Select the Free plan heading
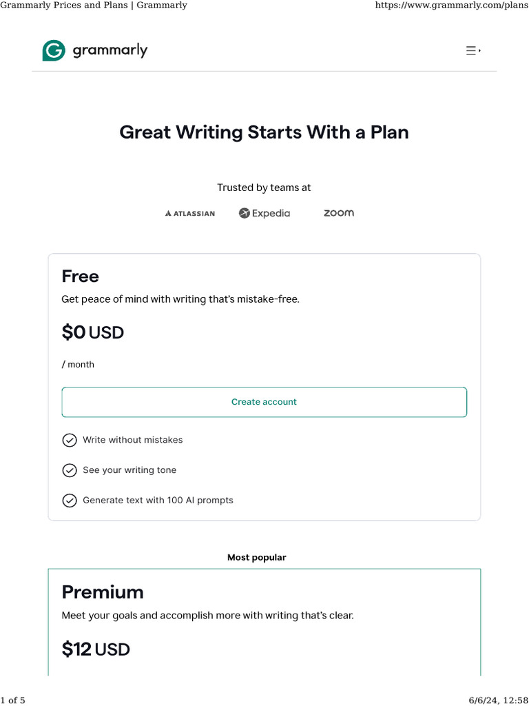 pos(81,276)
